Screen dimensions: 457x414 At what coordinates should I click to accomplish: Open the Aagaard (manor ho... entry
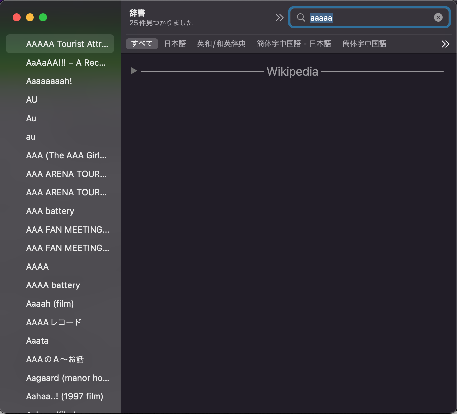click(68, 378)
